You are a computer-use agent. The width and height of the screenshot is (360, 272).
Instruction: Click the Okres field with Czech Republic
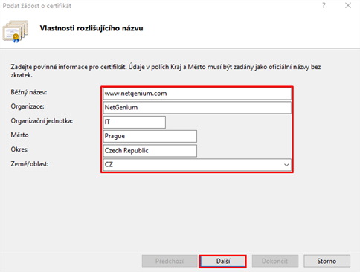(150, 151)
